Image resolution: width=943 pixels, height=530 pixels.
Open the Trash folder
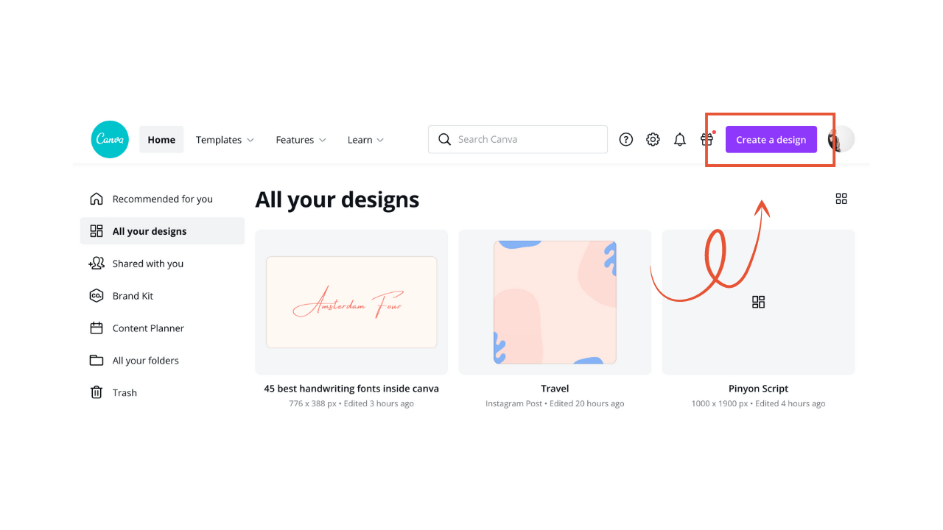(124, 392)
